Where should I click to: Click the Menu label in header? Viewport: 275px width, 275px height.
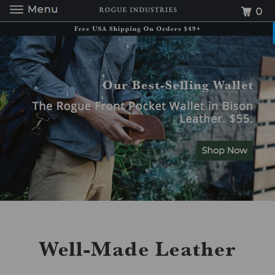pos(42,9)
